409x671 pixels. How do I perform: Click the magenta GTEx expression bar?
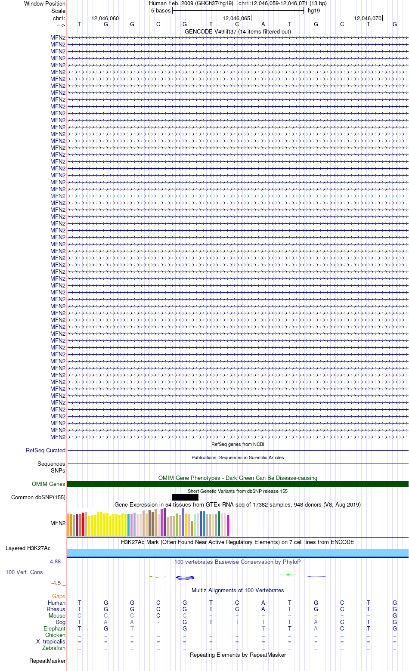point(228,526)
